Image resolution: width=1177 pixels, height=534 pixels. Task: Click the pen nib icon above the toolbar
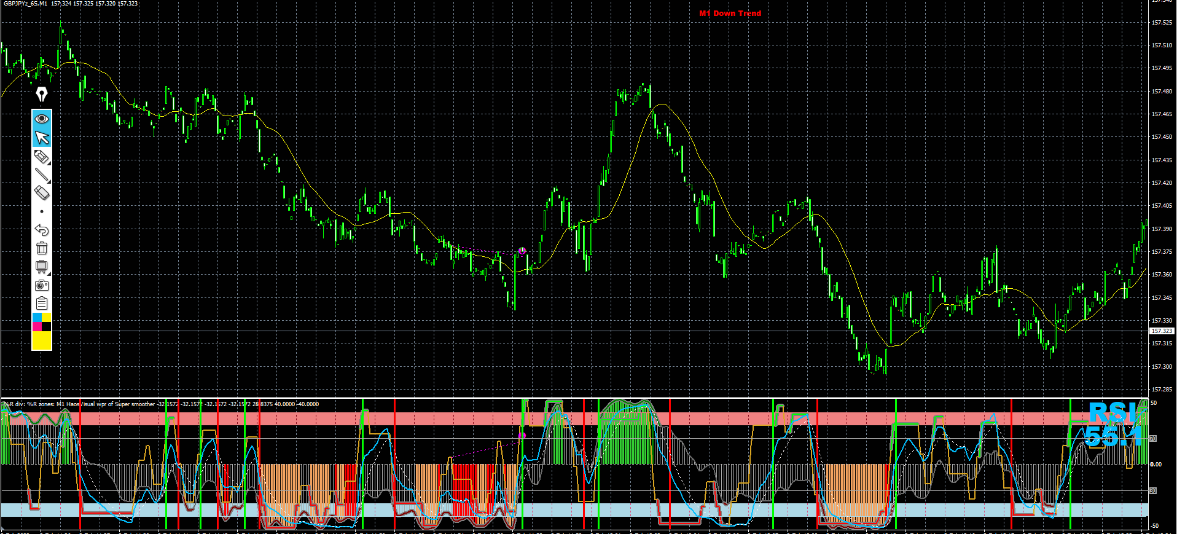[x=42, y=95]
